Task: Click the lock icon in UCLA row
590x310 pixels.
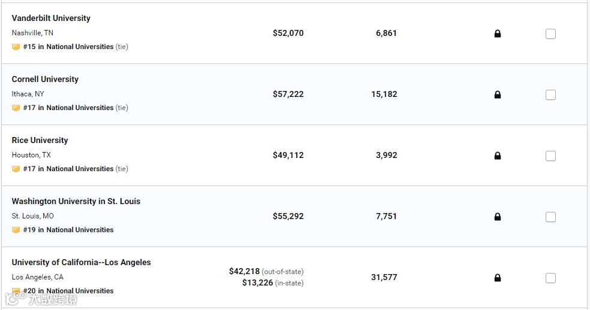Action: 497,278
